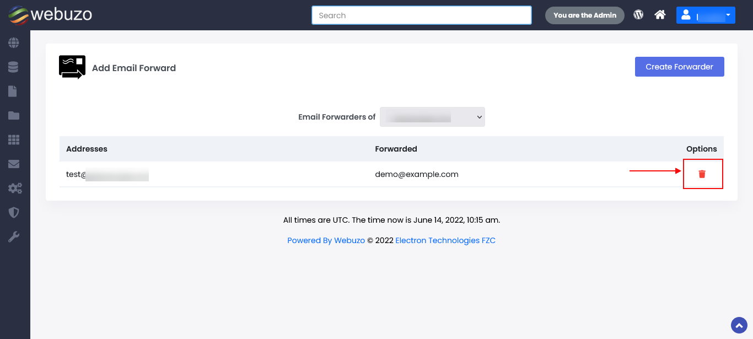Image resolution: width=753 pixels, height=339 pixels.
Task: Click the You are the Admin badge
Action: pyautogui.click(x=584, y=15)
